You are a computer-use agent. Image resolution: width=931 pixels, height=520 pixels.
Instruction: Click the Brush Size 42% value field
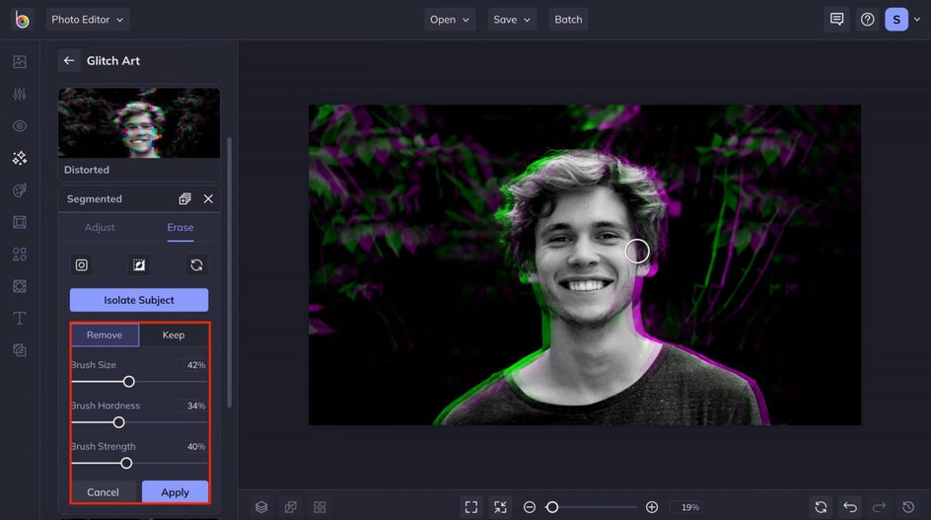[x=191, y=365]
